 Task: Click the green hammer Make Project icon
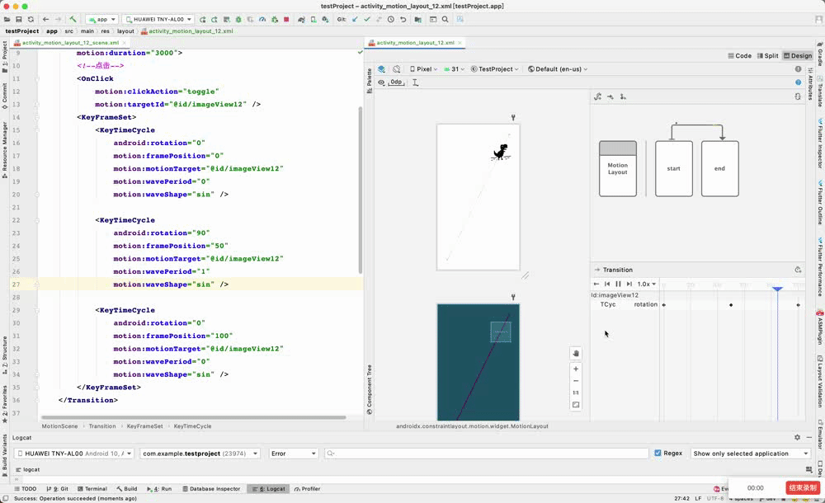(x=73, y=20)
